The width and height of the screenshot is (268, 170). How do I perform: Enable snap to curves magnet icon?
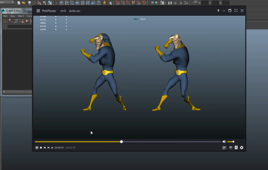123,3
